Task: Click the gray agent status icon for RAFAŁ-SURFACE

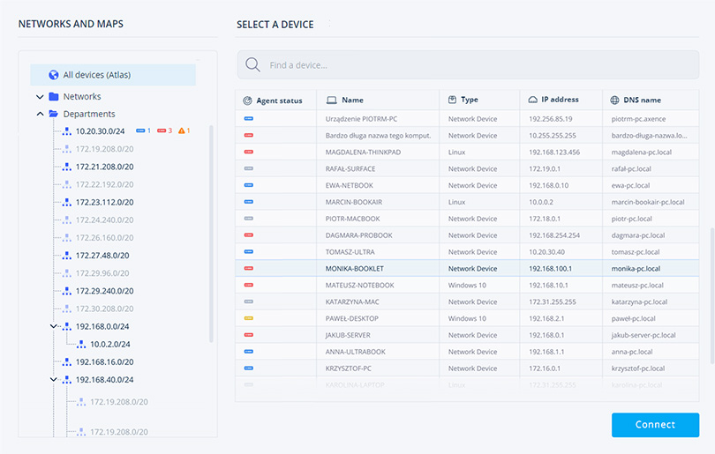Action: coord(249,168)
